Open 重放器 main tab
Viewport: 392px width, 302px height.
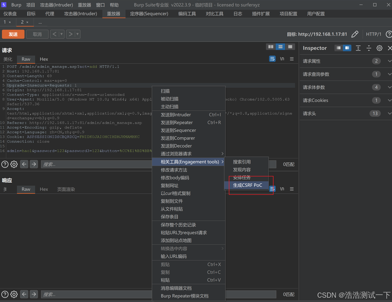pos(114,14)
